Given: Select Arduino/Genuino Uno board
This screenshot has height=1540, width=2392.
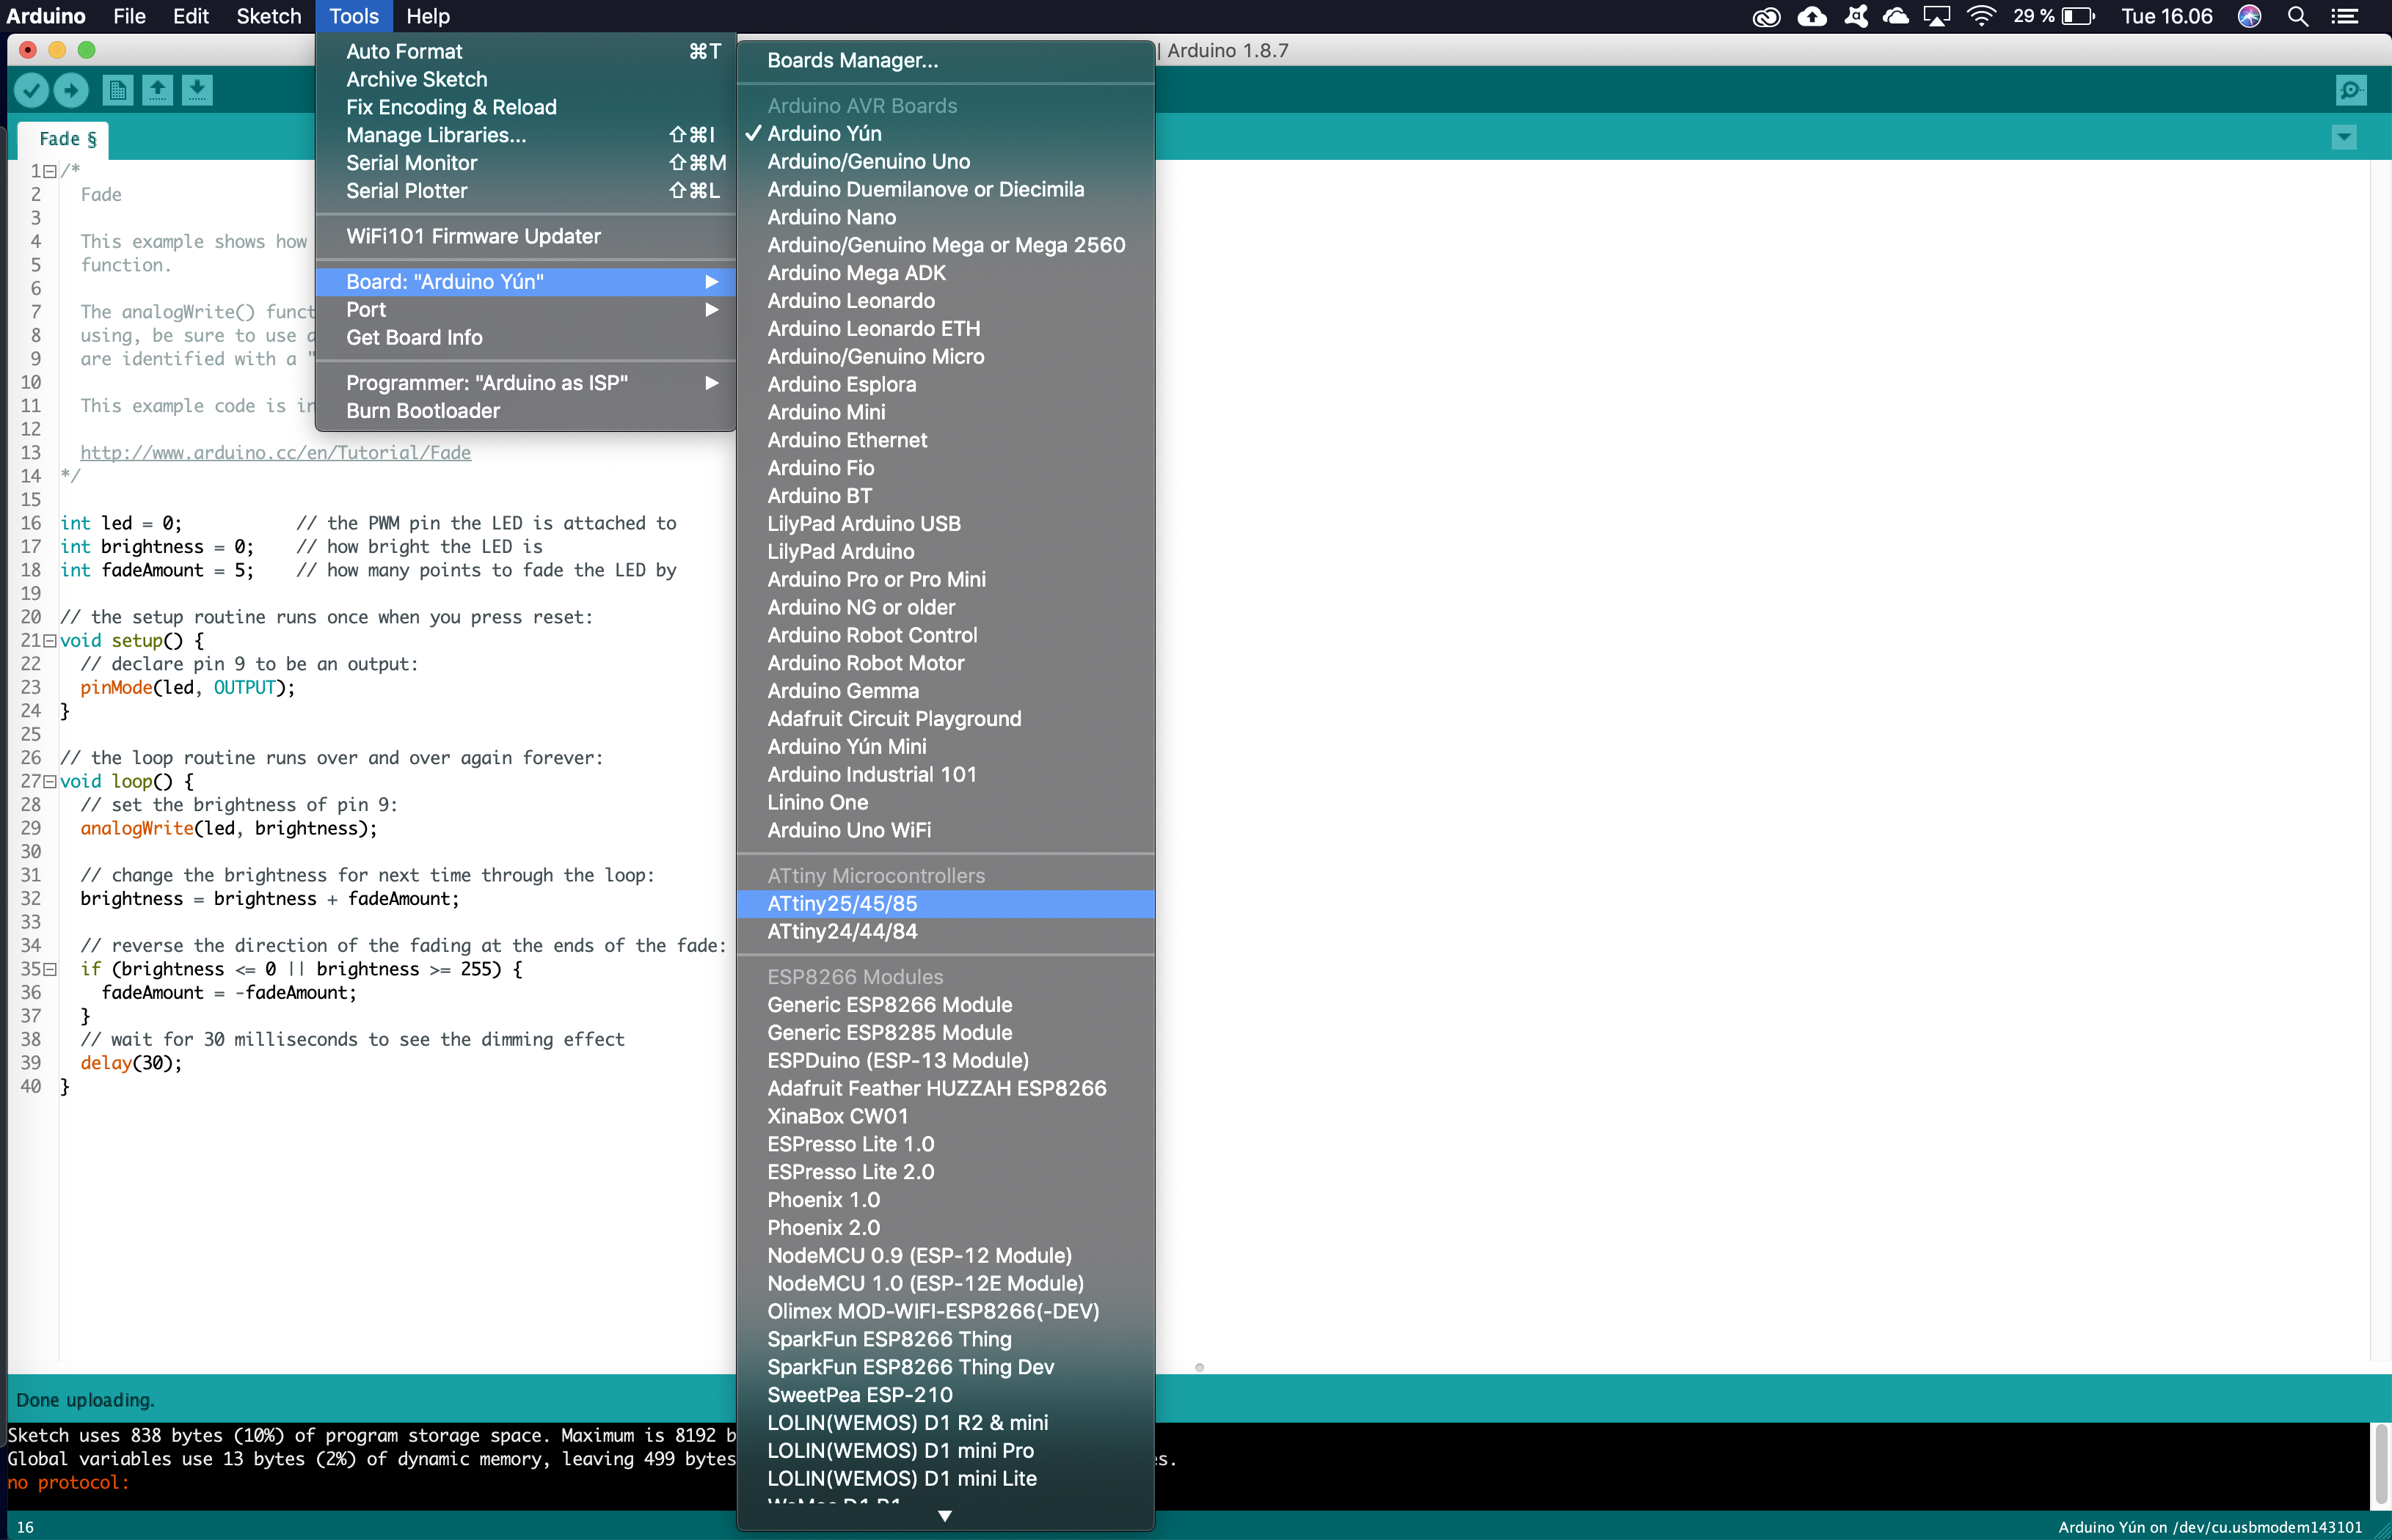Looking at the screenshot, I should [x=945, y=161].
